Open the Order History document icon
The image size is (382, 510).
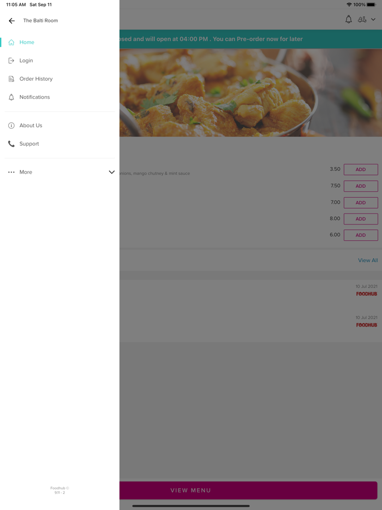11,79
